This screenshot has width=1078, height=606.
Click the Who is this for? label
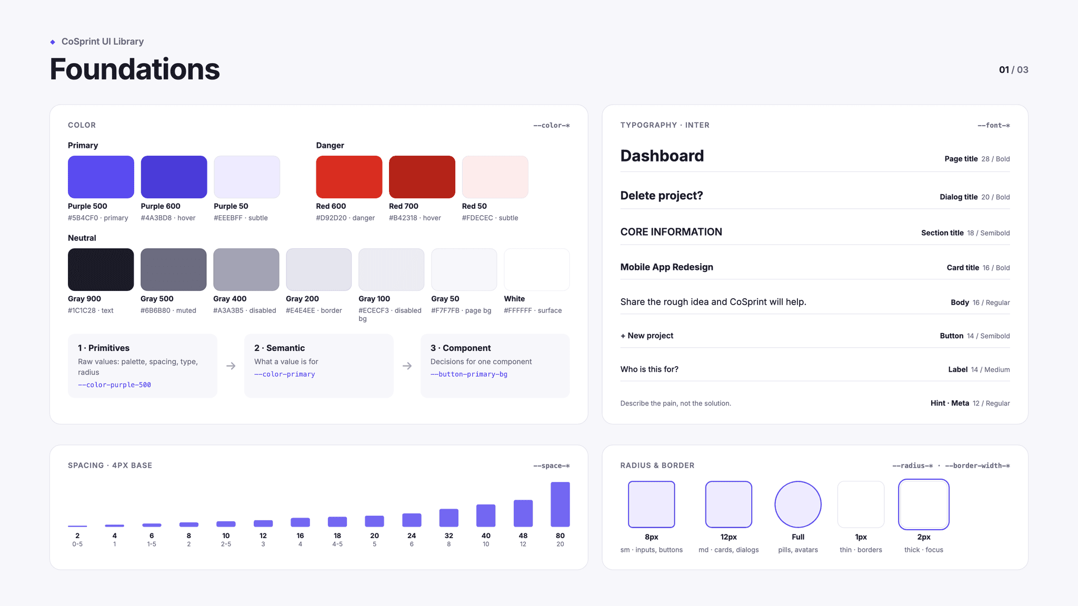[650, 369]
